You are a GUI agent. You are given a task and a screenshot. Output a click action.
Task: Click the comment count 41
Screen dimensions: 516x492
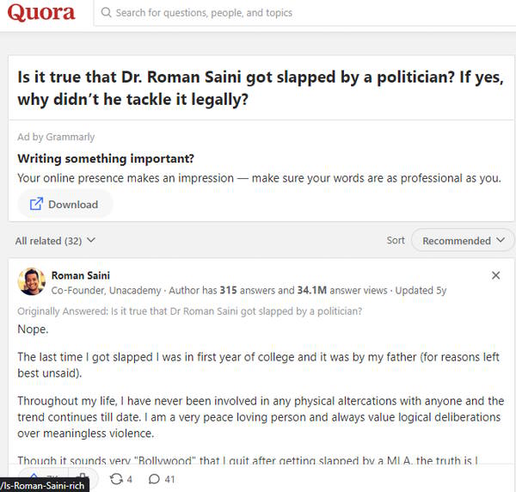tap(169, 478)
